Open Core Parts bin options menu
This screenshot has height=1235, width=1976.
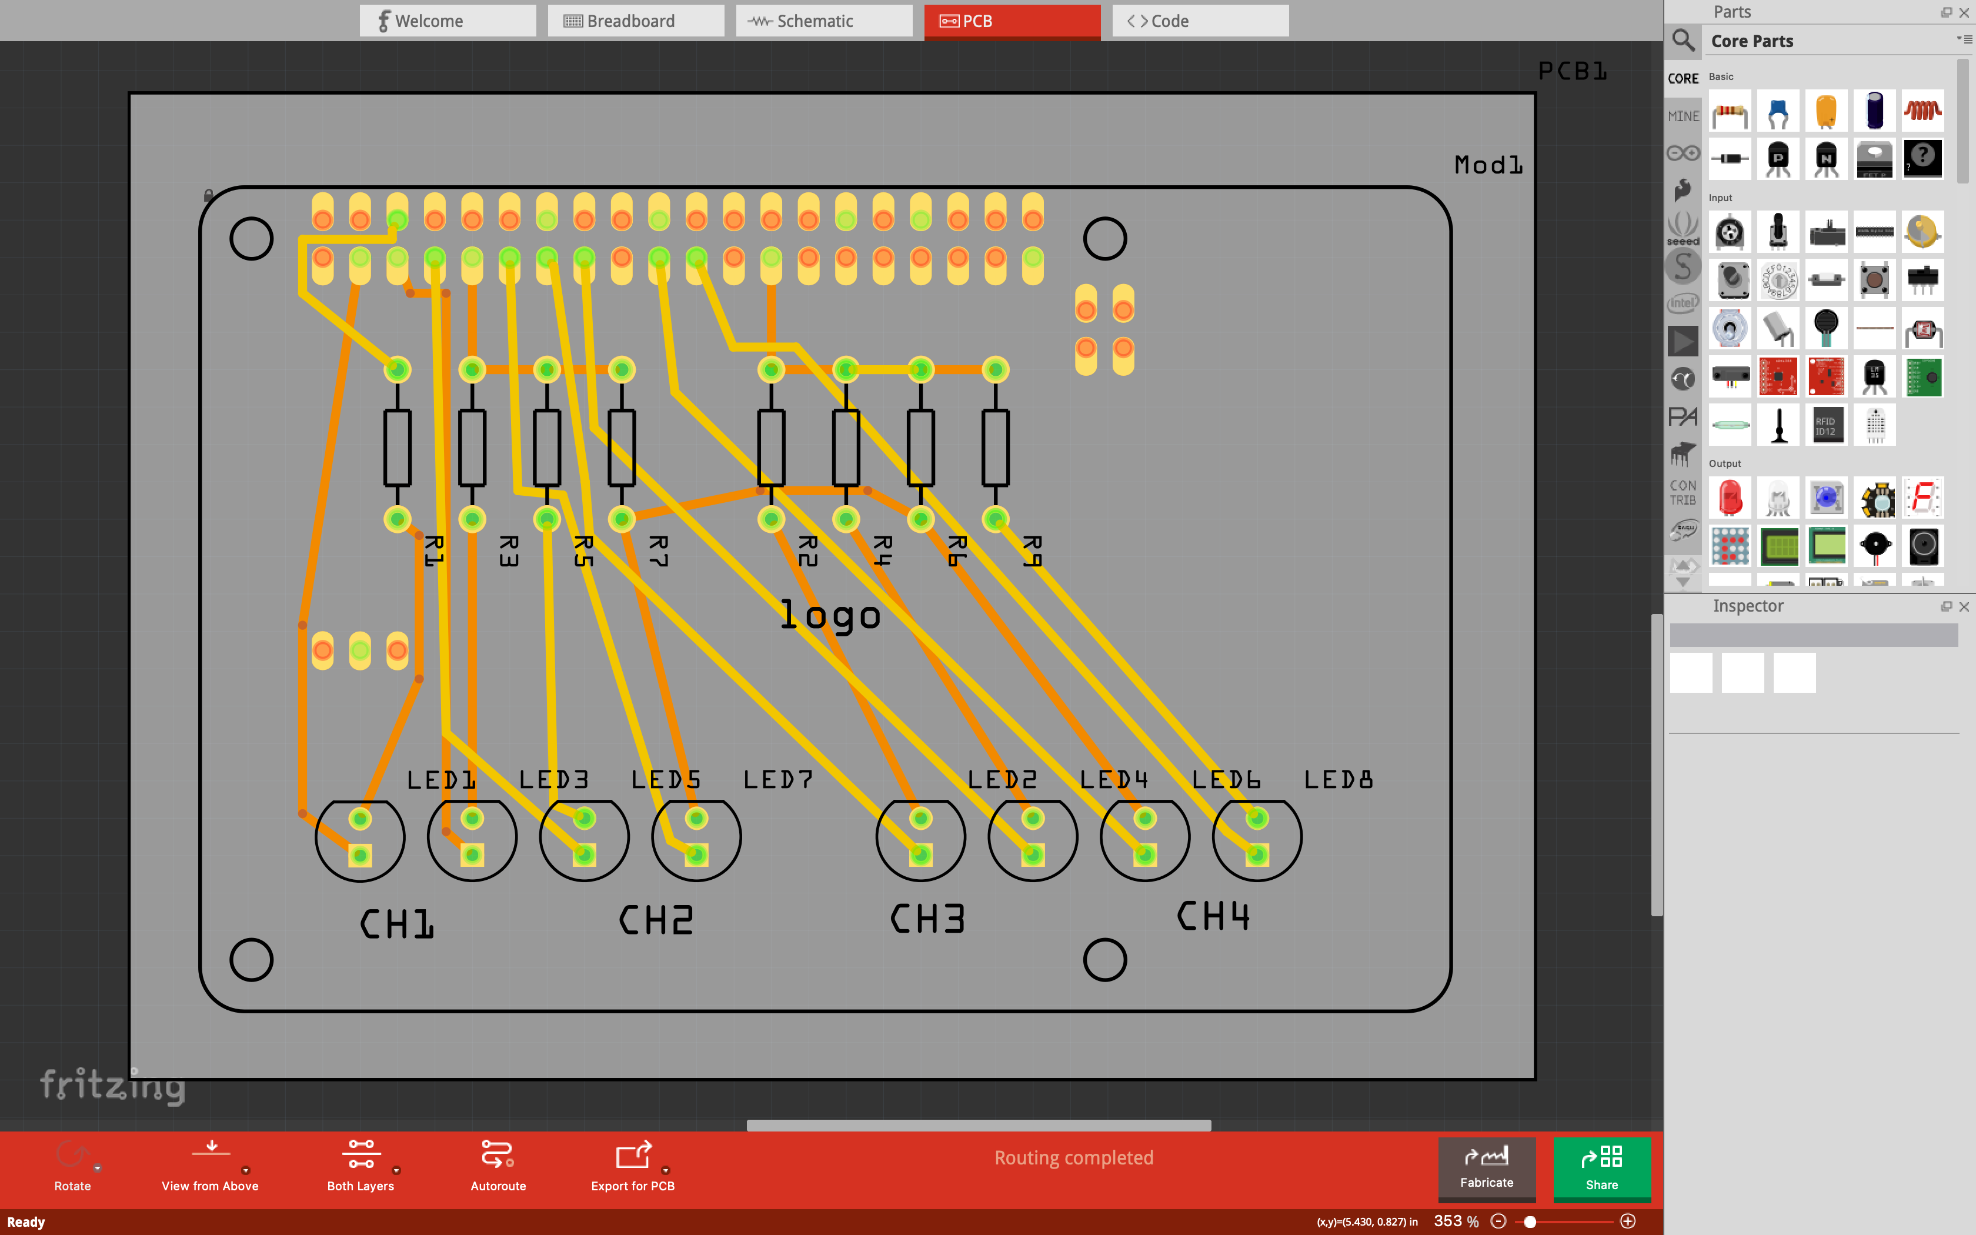(1964, 39)
